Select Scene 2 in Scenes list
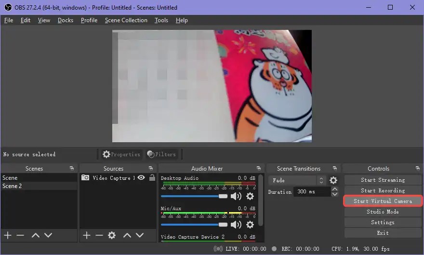The height and width of the screenshot is (255, 424). [39, 186]
